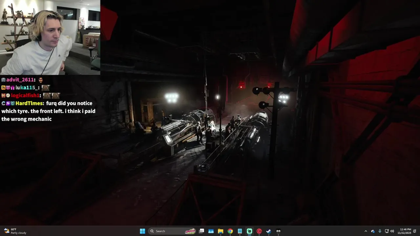This screenshot has width=420, height=236.
Task: Switch to the green highlighted taskbar app
Action: point(249,231)
